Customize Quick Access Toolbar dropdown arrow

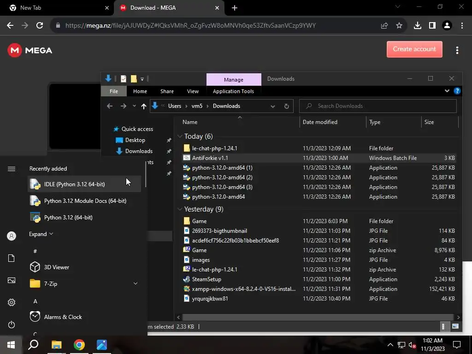142,79
